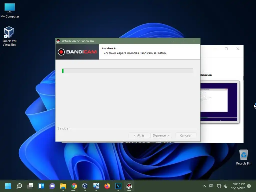Open File Explorer from the taskbar
Image resolution: width=256 pixels, height=192 pixels.
point(63,186)
